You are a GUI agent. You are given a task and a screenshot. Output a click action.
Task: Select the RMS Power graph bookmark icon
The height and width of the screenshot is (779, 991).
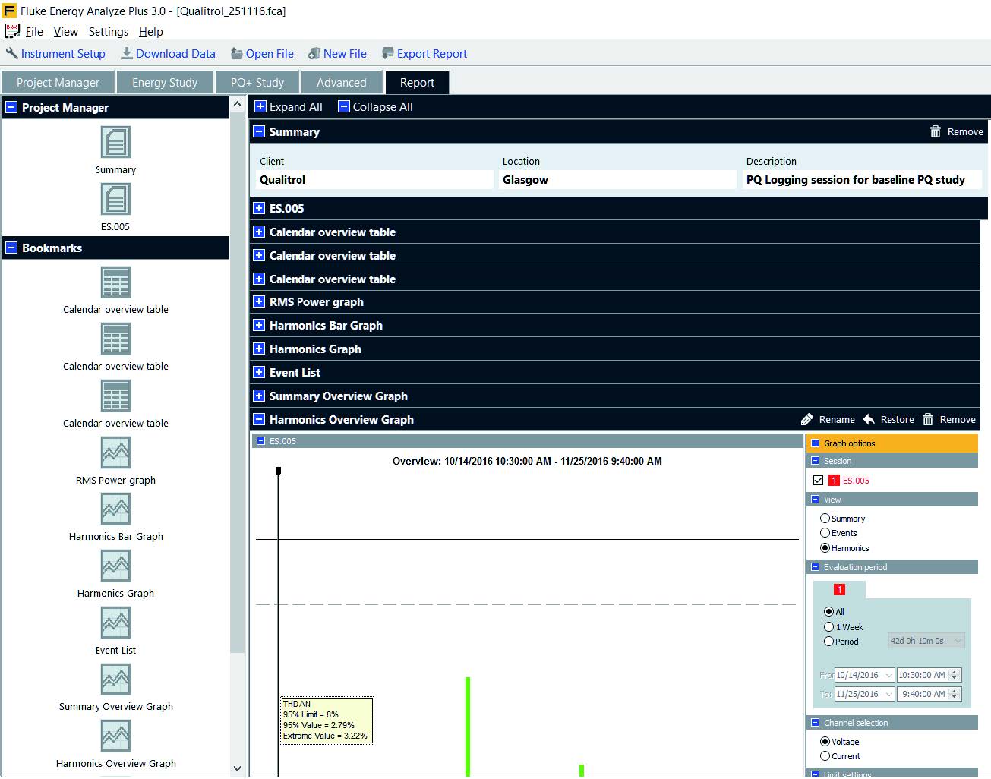coord(115,453)
